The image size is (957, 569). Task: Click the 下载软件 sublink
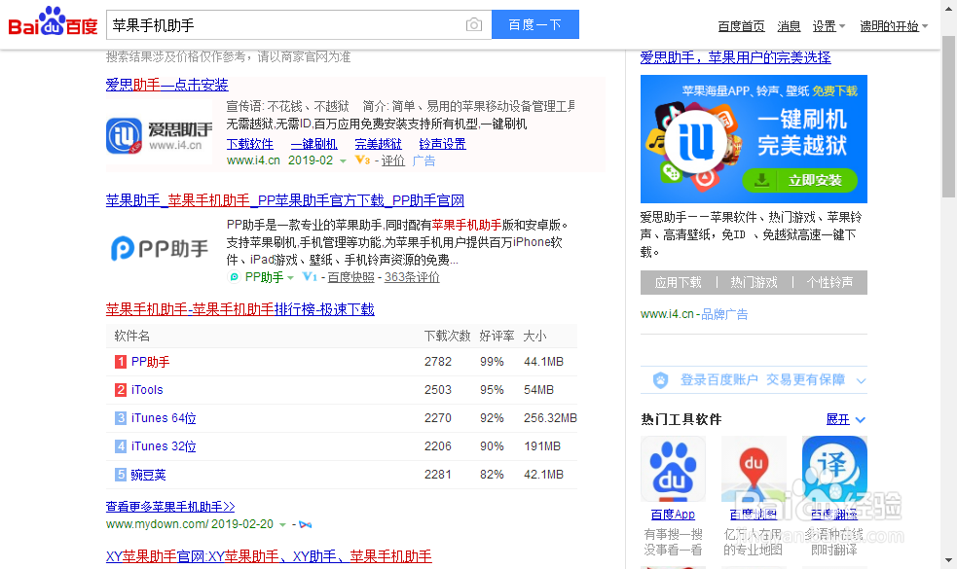point(249,144)
